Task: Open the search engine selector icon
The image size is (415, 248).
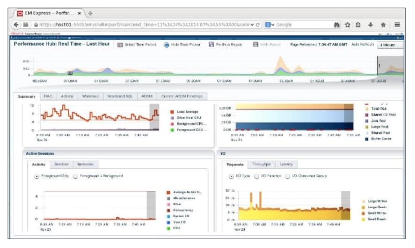Action: tap(269, 24)
